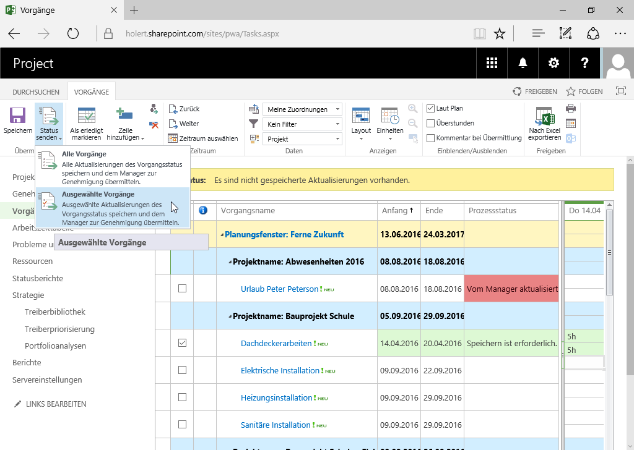Check the Sanitäre Installation checkbox
This screenshot has height=450, width=634.
(x=183, y=425)
